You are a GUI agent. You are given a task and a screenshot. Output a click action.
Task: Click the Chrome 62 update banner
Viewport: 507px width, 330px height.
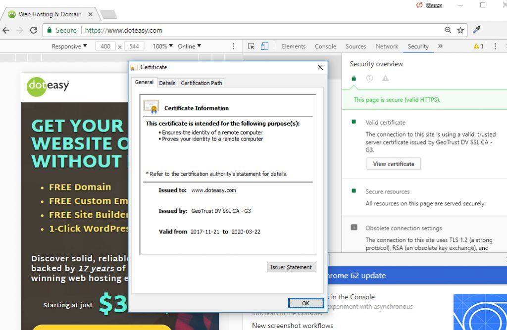pos(417,276)
